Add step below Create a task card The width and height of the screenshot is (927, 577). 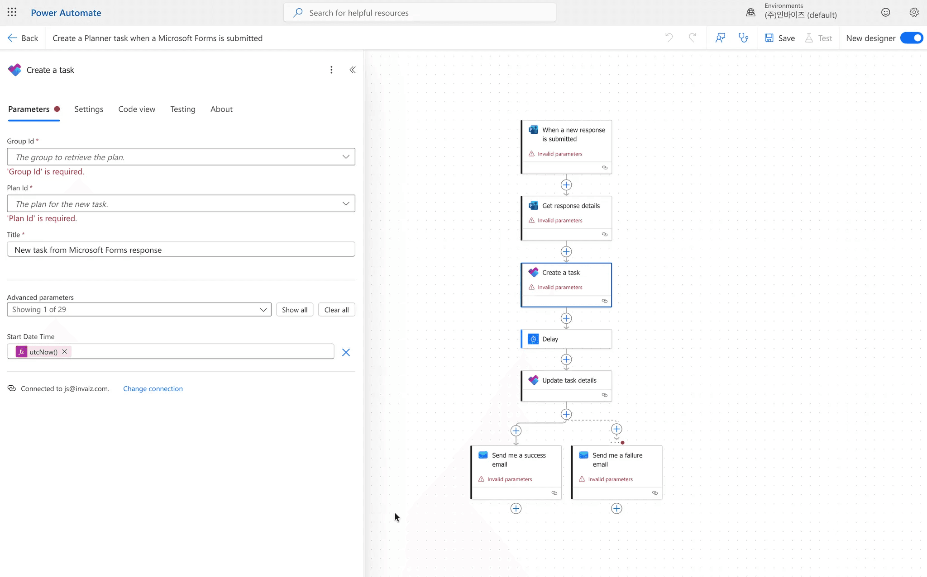click(566, 318)
